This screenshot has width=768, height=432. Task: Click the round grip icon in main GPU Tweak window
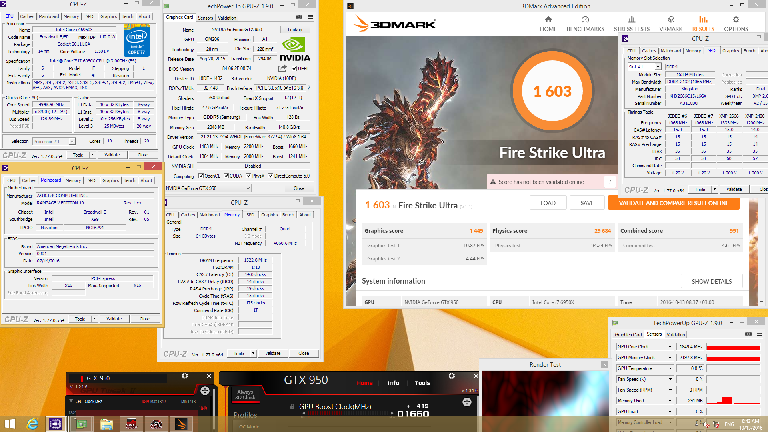click(x=467, y=402)
